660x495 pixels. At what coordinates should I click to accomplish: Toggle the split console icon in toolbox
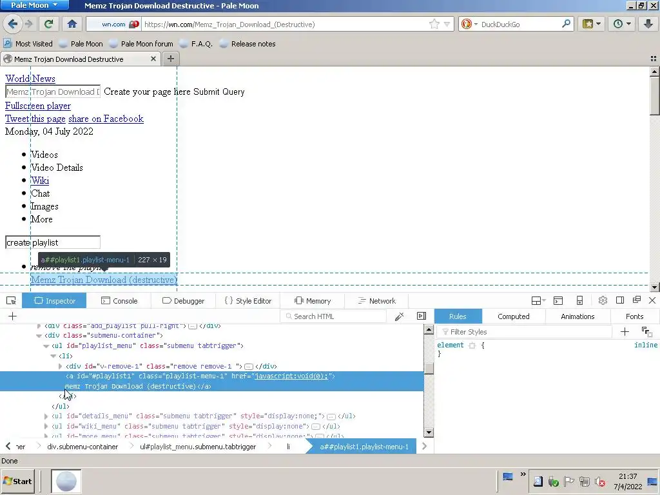558,300
